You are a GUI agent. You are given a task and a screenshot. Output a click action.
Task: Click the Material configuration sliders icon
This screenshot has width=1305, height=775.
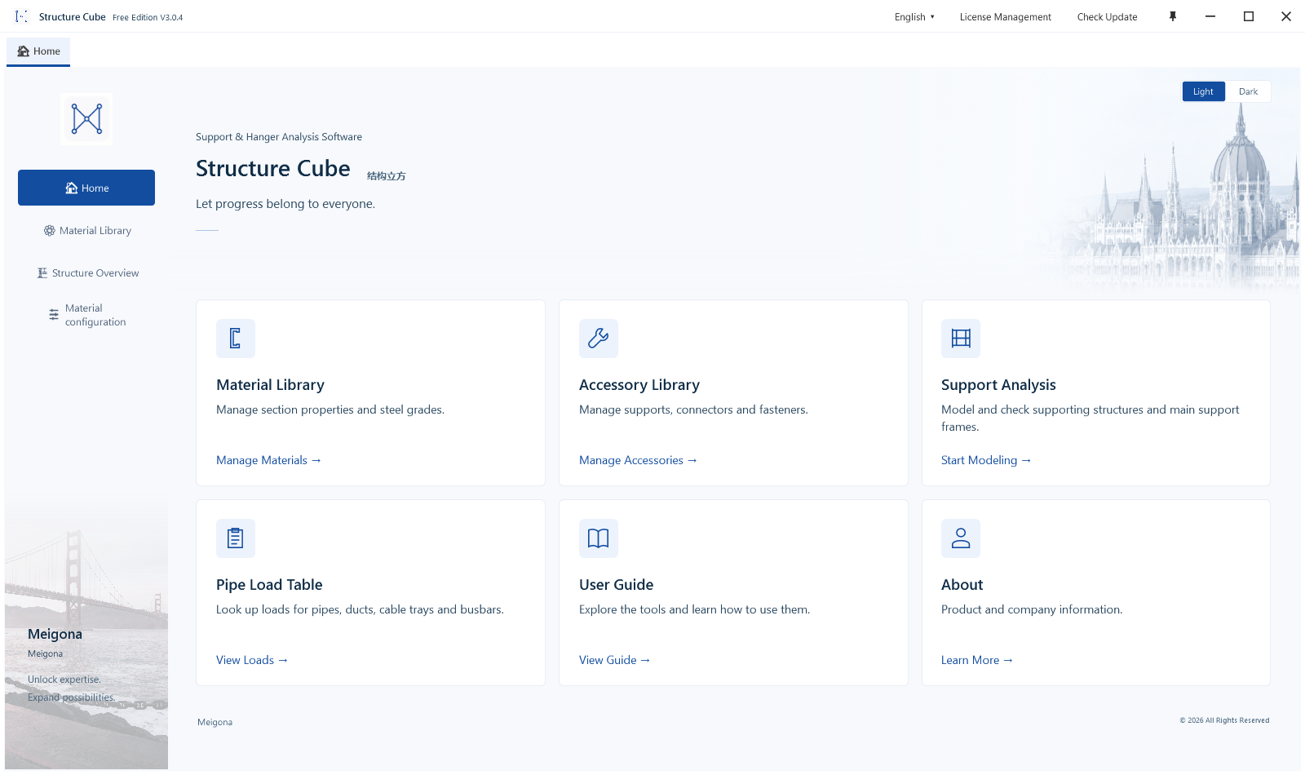click(x=54, y=315)
